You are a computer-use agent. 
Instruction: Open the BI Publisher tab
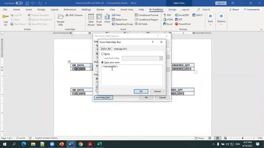tap(156, 9)
